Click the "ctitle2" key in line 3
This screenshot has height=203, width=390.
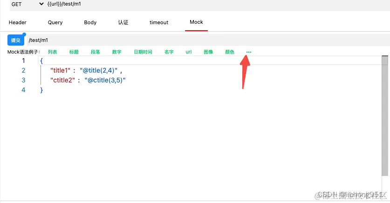[x=63, y=80]
